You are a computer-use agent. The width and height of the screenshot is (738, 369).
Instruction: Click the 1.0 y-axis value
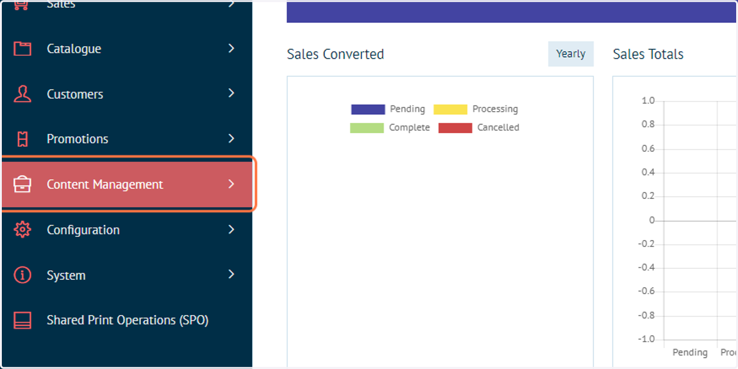pyautogui.click(x=648, y=101)
